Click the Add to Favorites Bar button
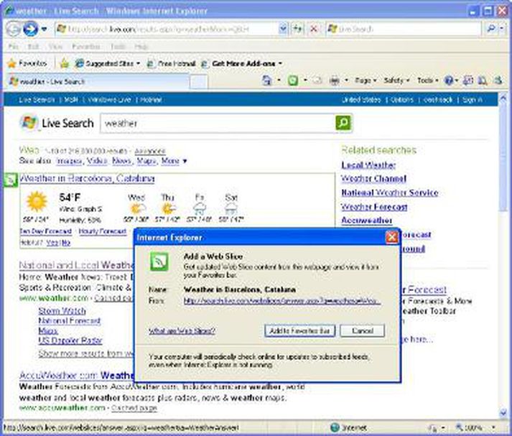The width and height of the screenshot is (512, 436). click(x=299, y=331)
